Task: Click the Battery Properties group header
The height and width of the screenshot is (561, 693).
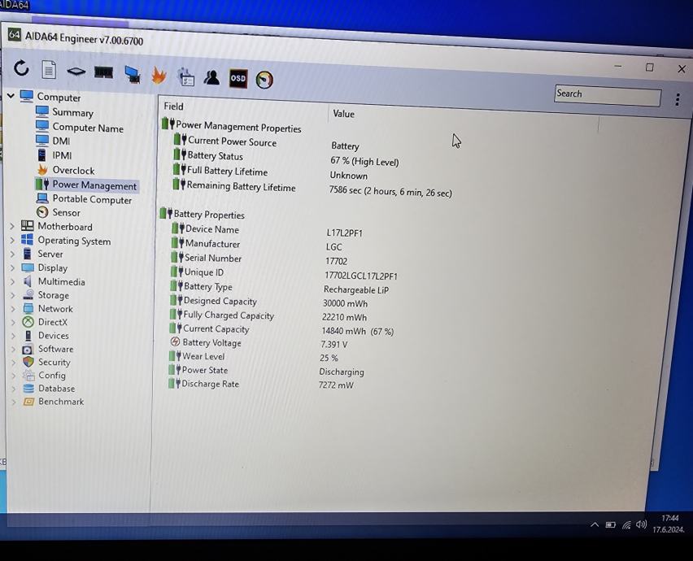Action: click(x=203, y=215)
